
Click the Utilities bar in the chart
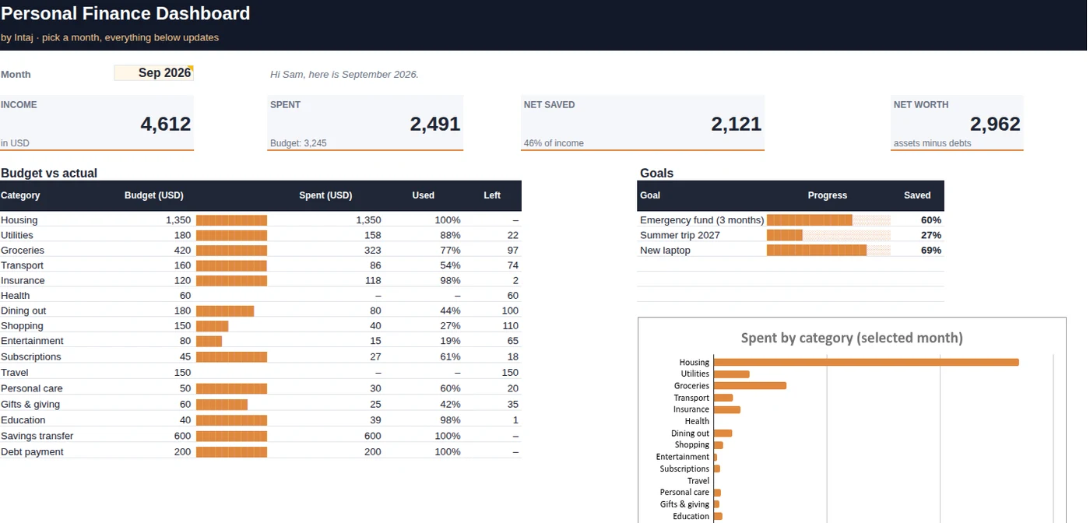[x=732, y=374]
